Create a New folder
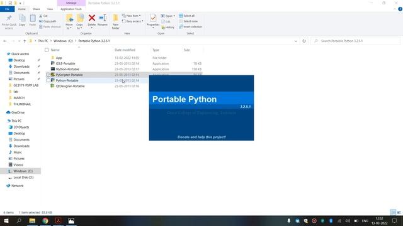This screenshot has width=403, height=226. (x=116, y=21)
